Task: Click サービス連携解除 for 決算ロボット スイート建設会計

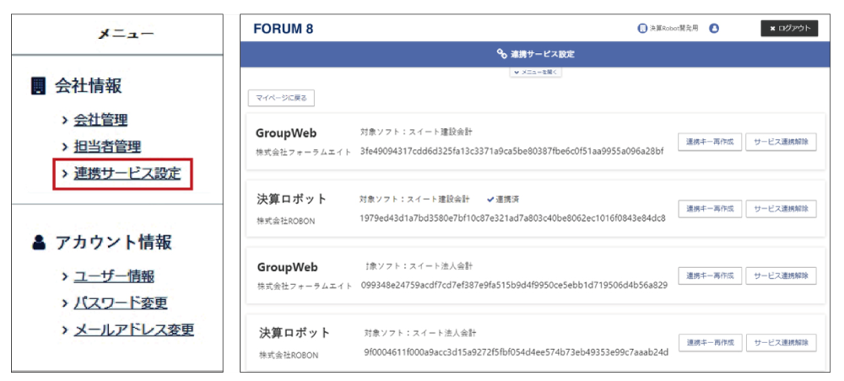Action: point(781,209)
